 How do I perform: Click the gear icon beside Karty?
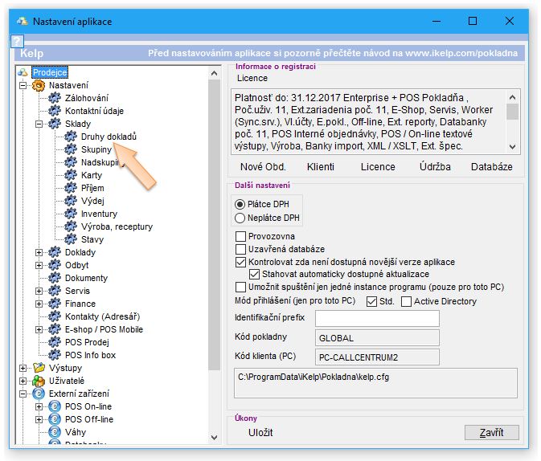point(71,175)
